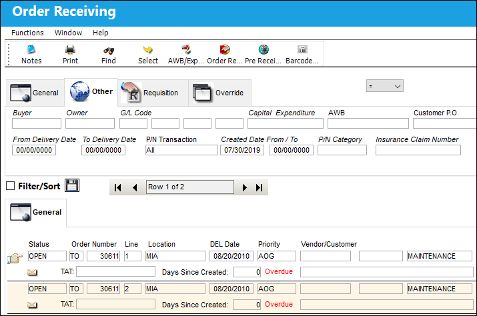
Task: Click the Print toolbar icon
Action: [x=70, y=49]
